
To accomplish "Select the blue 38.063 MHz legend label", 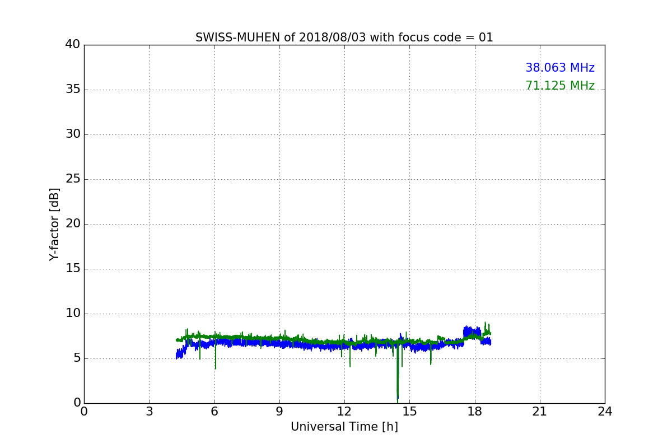I will coord(559,68).
